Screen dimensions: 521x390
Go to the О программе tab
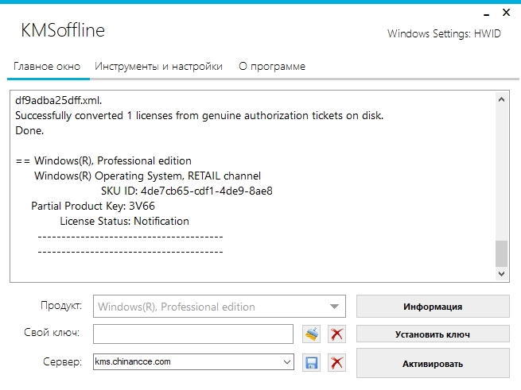272,67
